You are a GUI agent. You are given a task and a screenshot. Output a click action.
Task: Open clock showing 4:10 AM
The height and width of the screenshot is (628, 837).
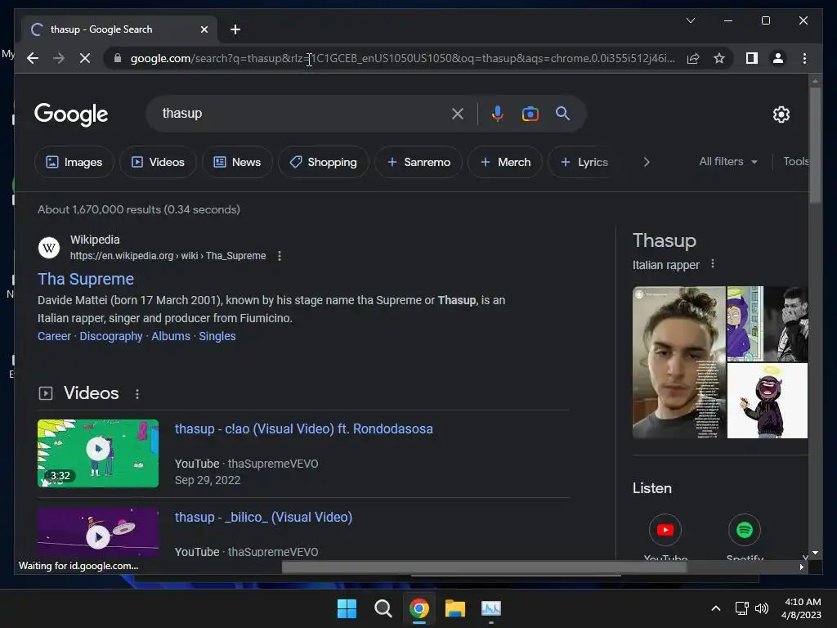pos(801,608)
